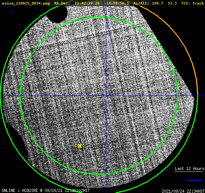Click the right ascension value 21:42:29.29

click(x=87, y=3)
